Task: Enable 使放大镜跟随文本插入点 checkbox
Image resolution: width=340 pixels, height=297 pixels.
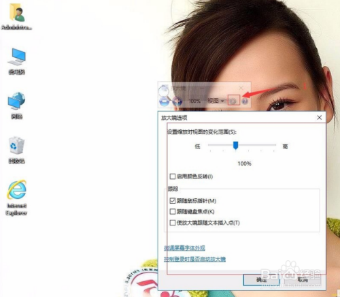Action: (x=173, y=223)
